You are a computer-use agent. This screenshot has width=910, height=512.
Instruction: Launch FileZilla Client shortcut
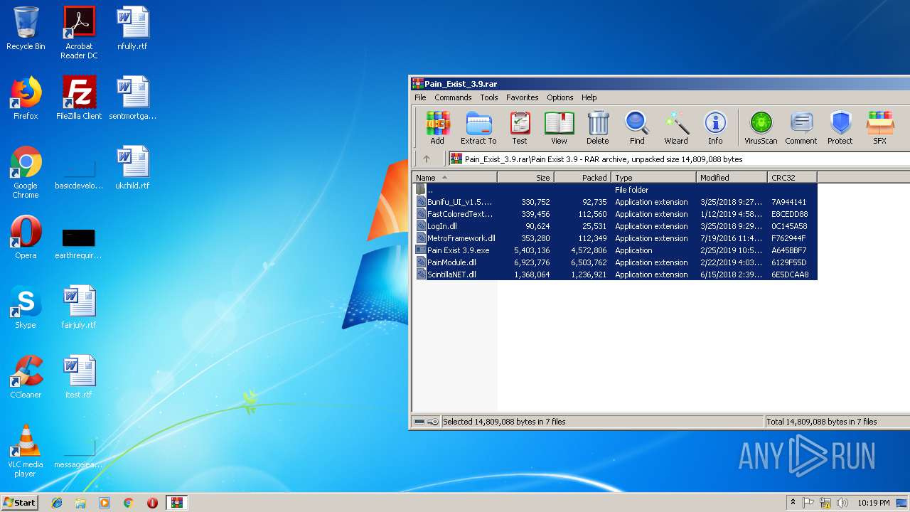click(x=79, y=98)
